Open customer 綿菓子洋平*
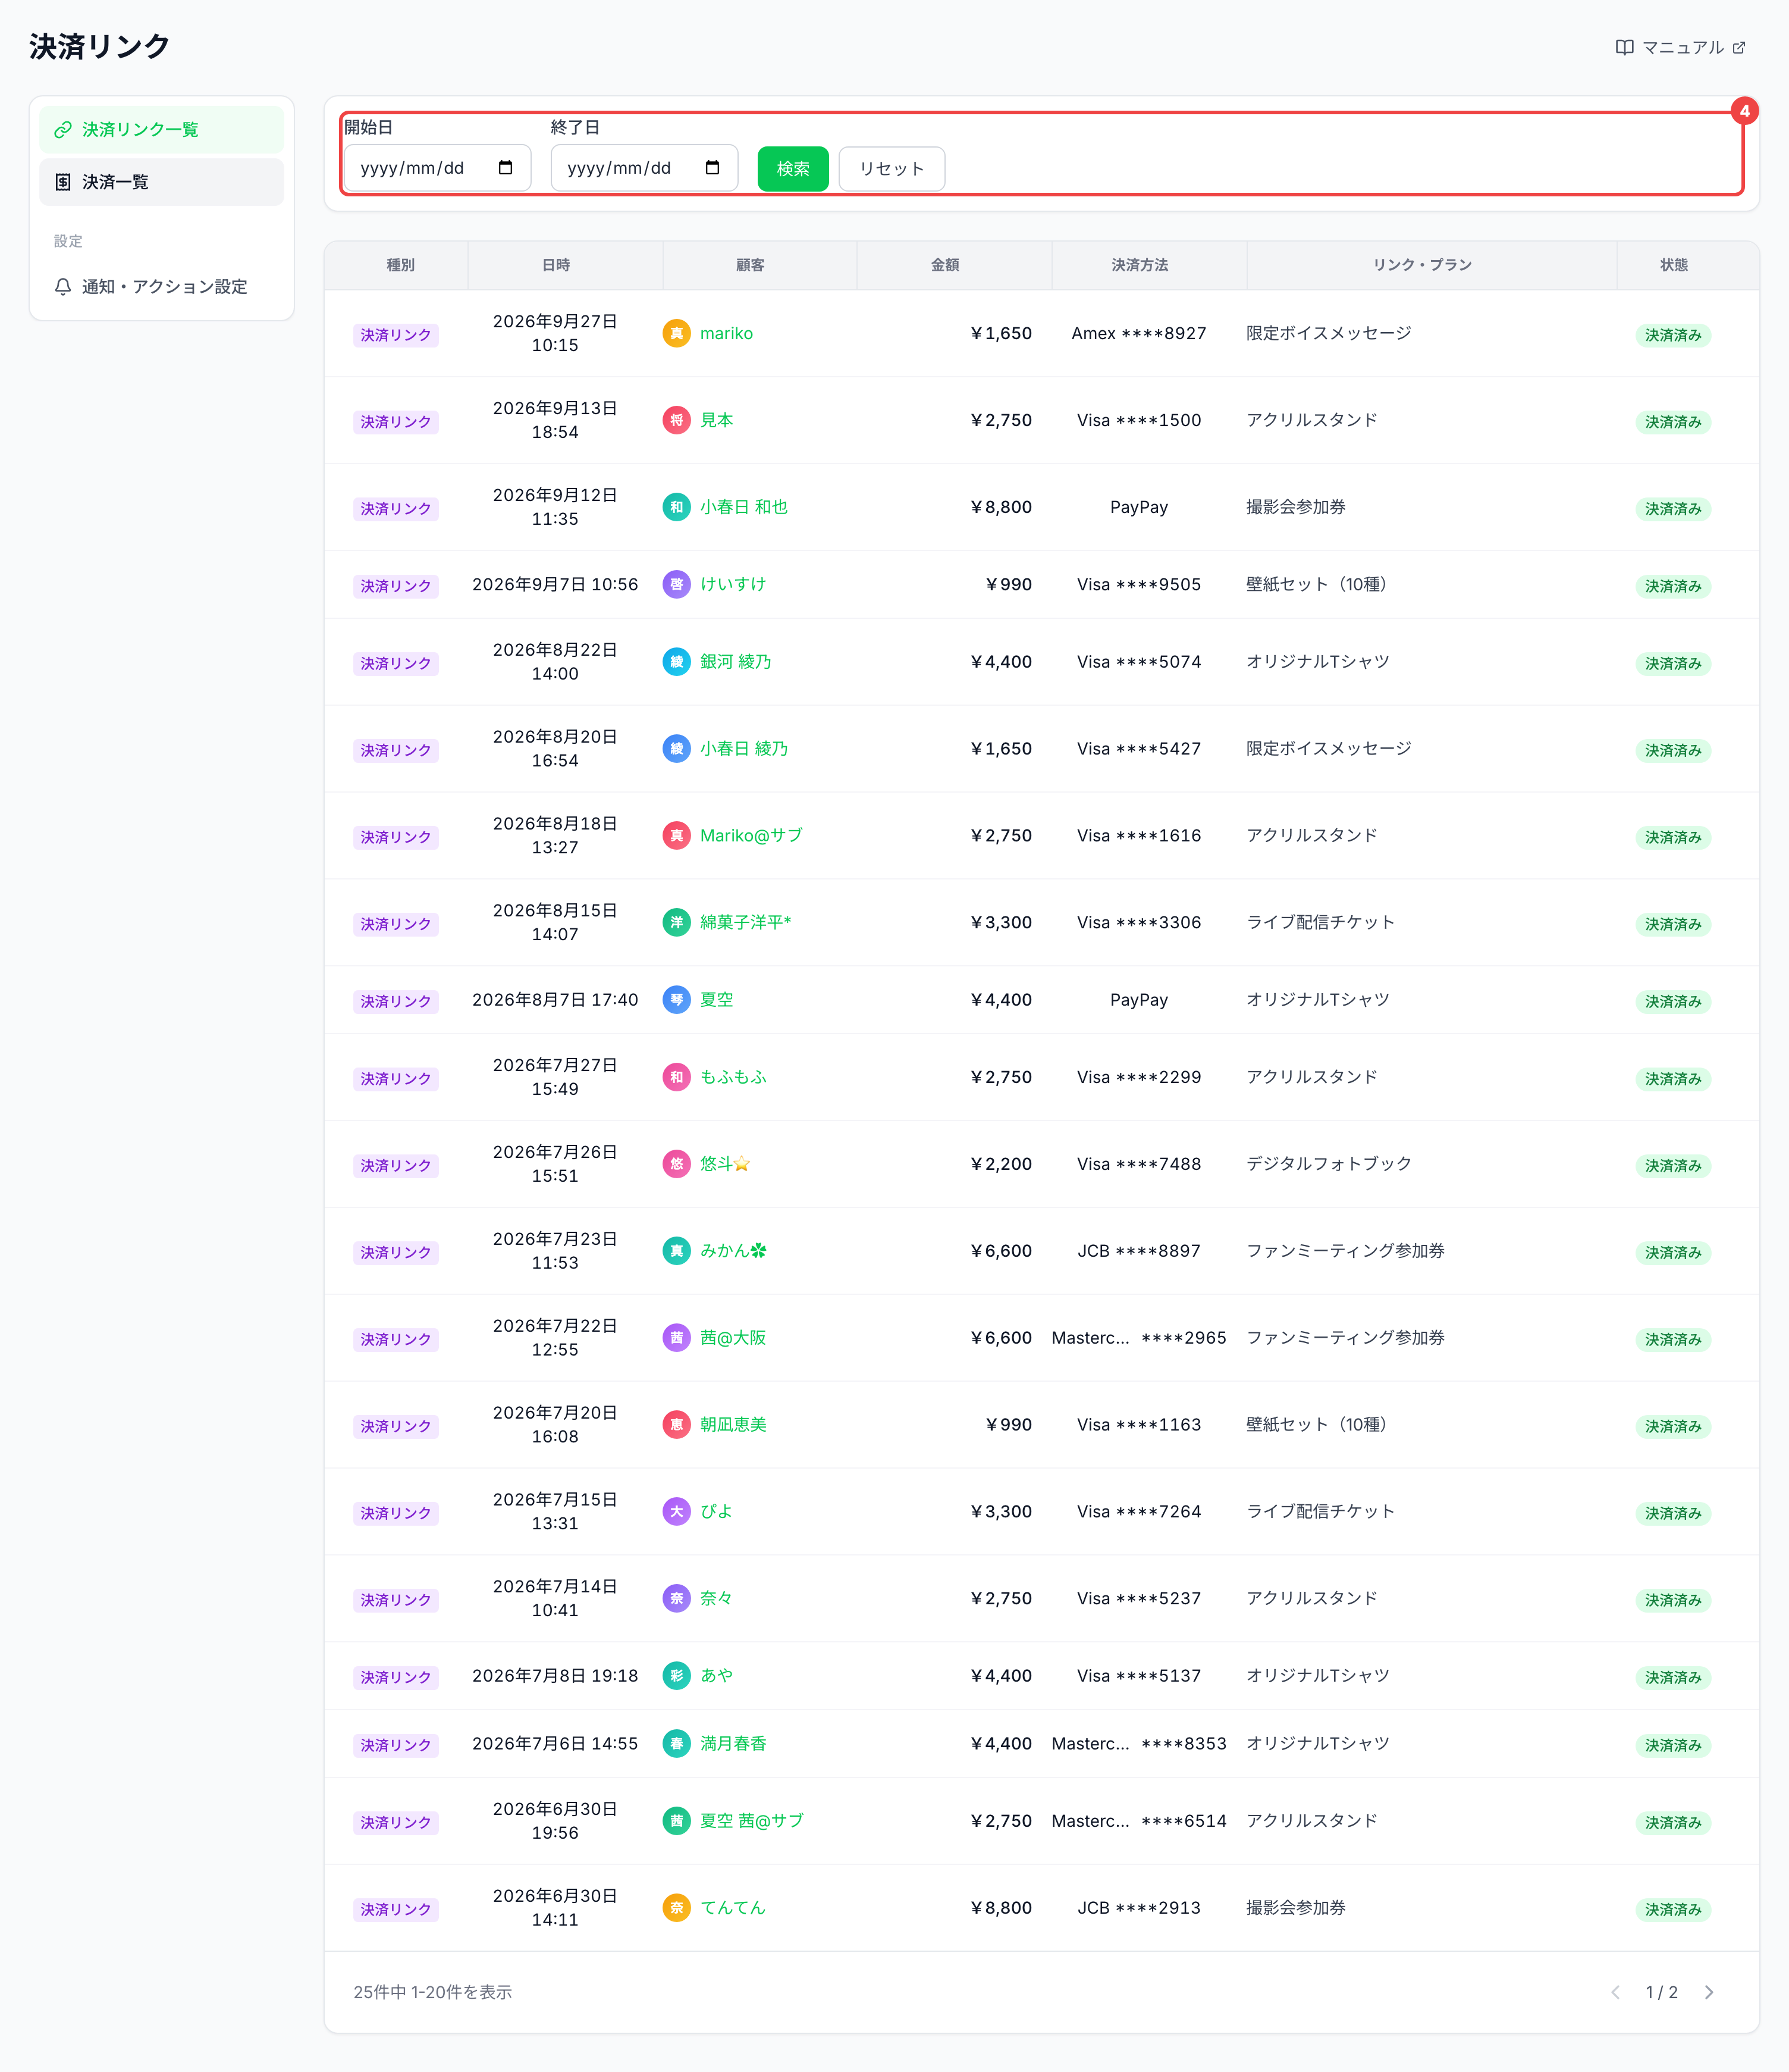The height and width of the screenshot is (2072, 1789). coord(746,922)
